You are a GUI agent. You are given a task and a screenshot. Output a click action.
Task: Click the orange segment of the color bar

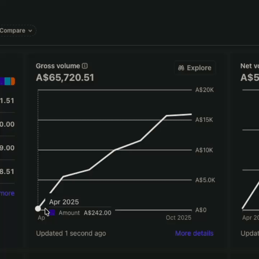(13, 81)
